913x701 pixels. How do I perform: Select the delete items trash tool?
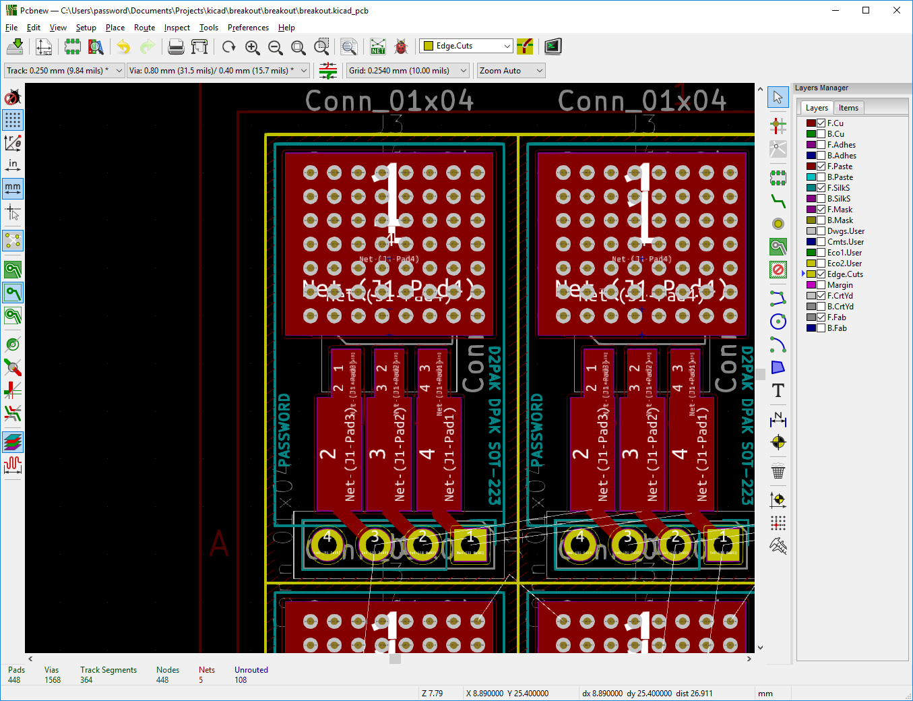coord(778,471)
